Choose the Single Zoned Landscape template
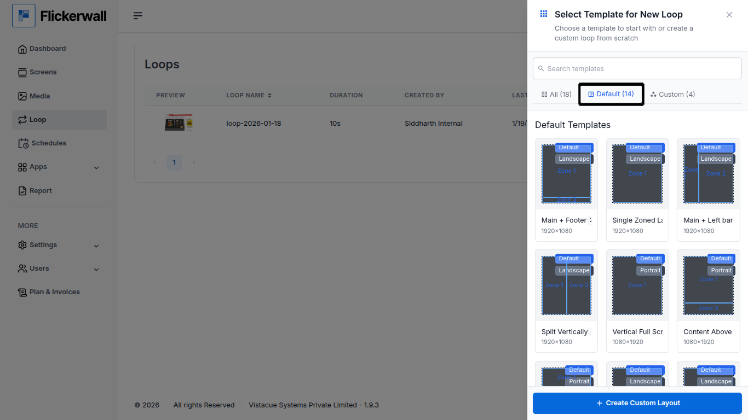Image resolution: width=748 pixels, height=420 pixels. [x=637, y=190]
